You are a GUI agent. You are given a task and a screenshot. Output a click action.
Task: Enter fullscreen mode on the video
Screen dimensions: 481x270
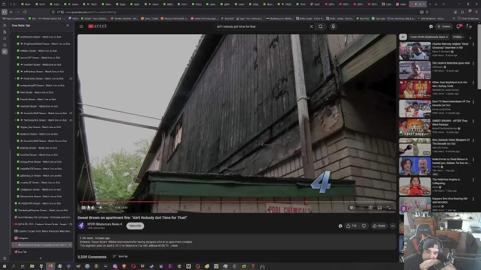389,207
